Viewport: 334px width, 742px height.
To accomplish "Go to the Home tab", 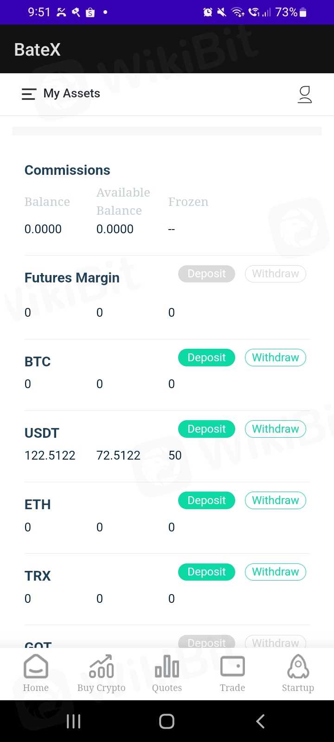I will coord(36,673).
